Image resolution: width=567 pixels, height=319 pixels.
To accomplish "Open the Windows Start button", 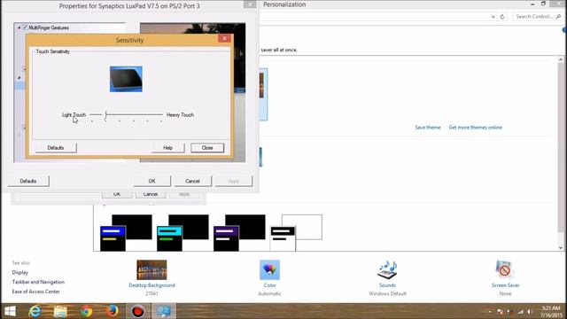I will pyautogui.click(x=10, y=311).
